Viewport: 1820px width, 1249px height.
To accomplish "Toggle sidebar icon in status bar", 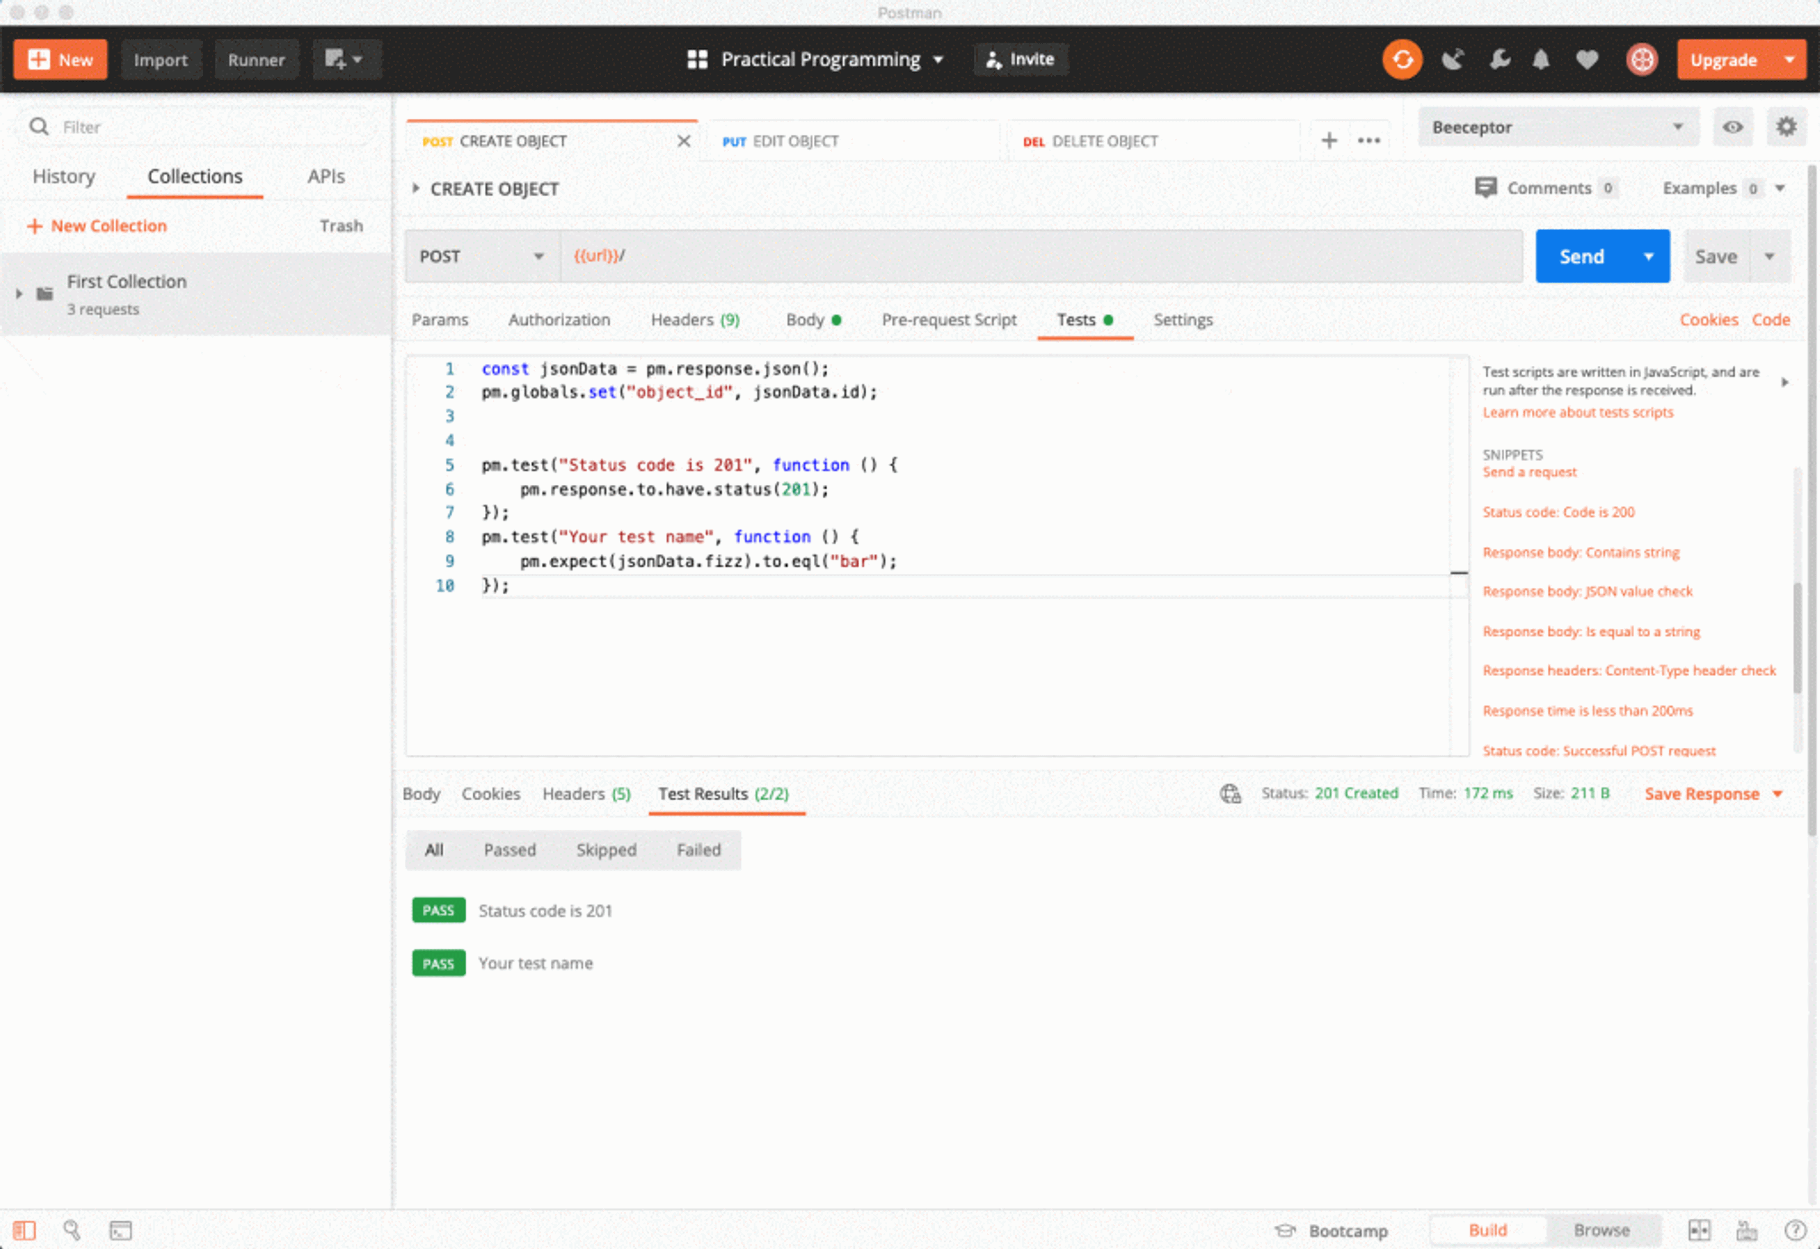I will click(24, 1230).
